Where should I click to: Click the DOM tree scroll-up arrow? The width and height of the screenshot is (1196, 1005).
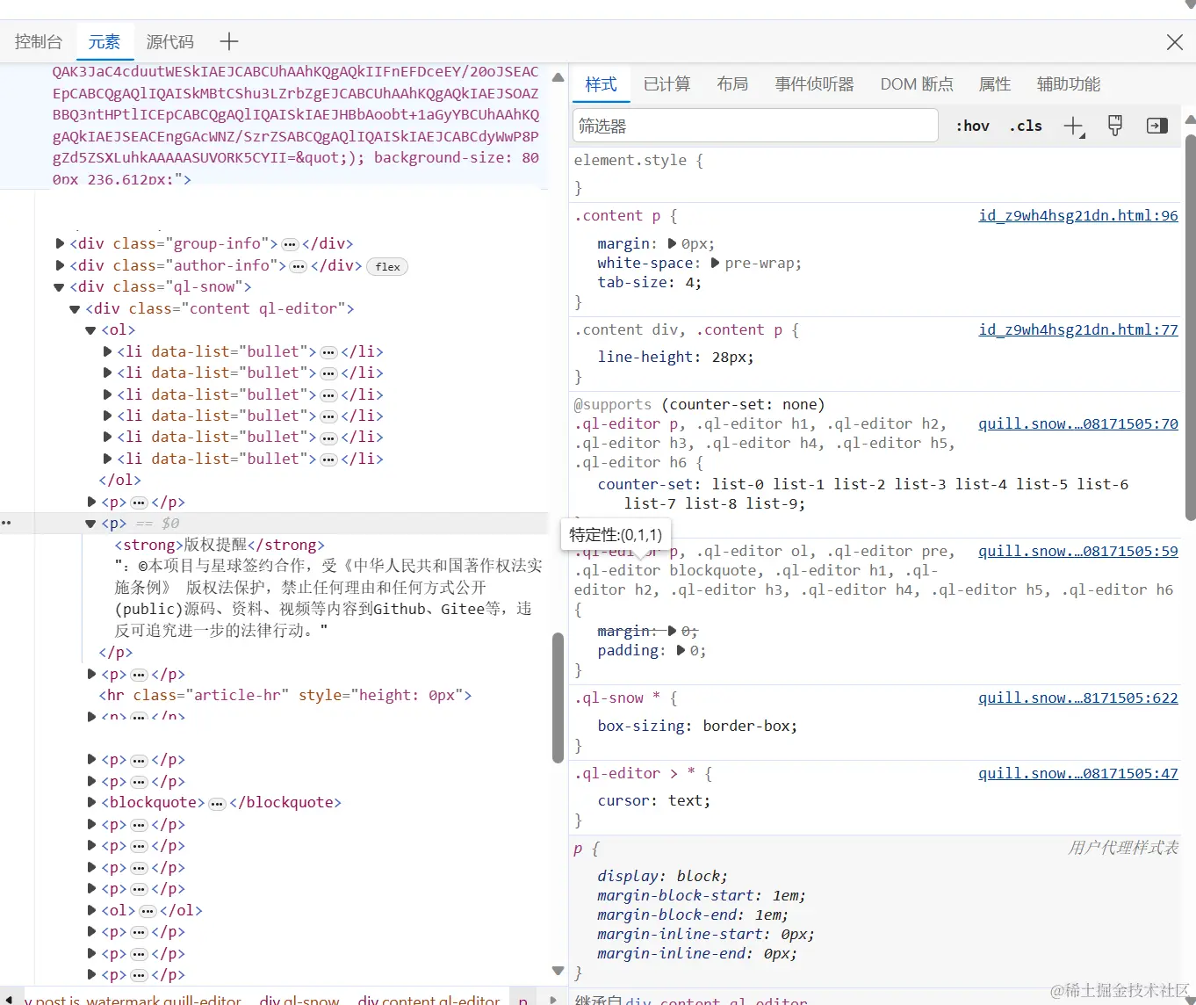(558, 77)
